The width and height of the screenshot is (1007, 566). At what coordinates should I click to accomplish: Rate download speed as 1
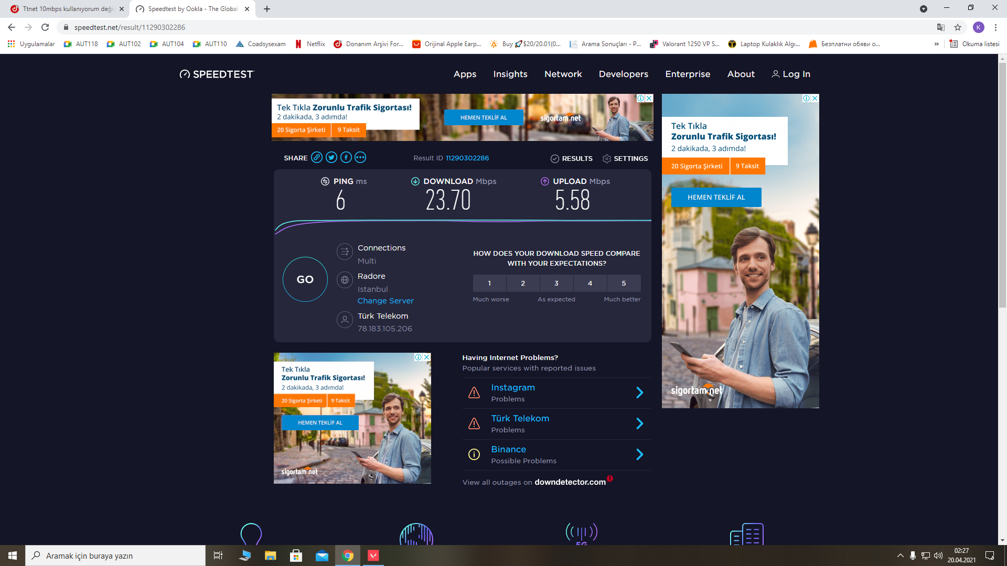tap(489, 283)
